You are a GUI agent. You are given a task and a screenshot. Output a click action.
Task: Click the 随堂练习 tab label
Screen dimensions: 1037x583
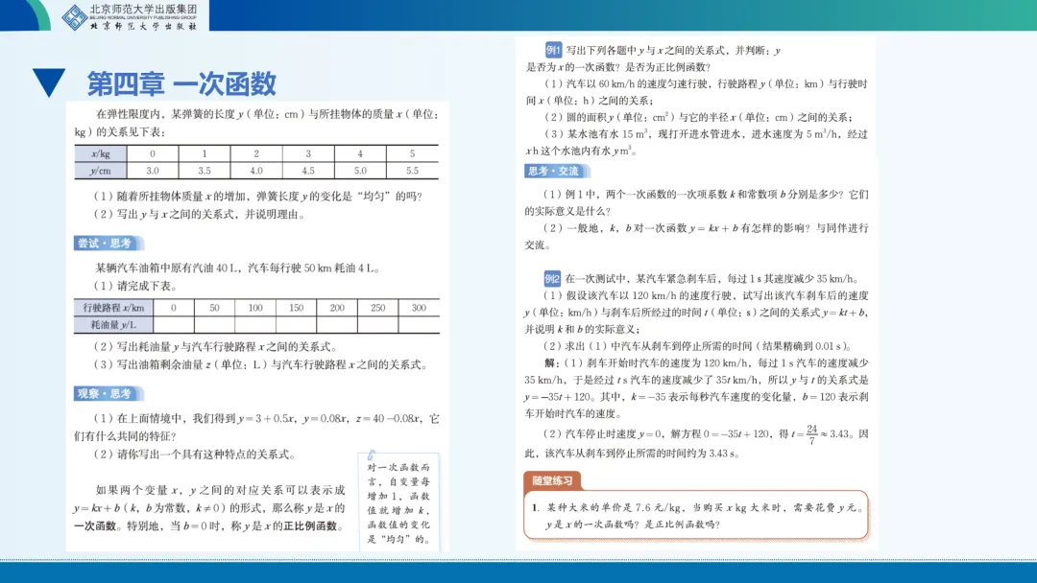pos(552,480)
